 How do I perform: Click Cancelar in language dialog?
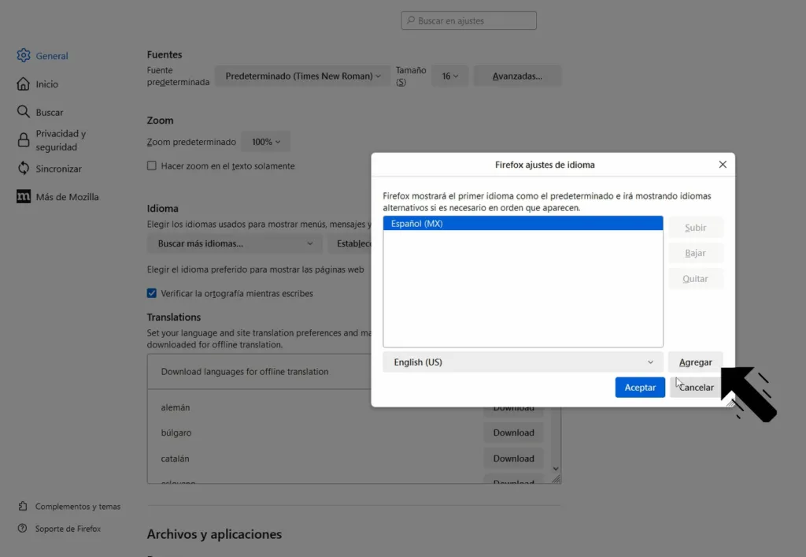click(696, 388)
